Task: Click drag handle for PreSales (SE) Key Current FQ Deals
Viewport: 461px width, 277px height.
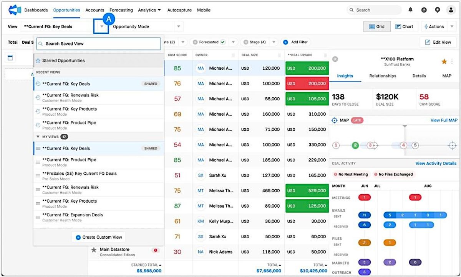Action: pos(38,176)
